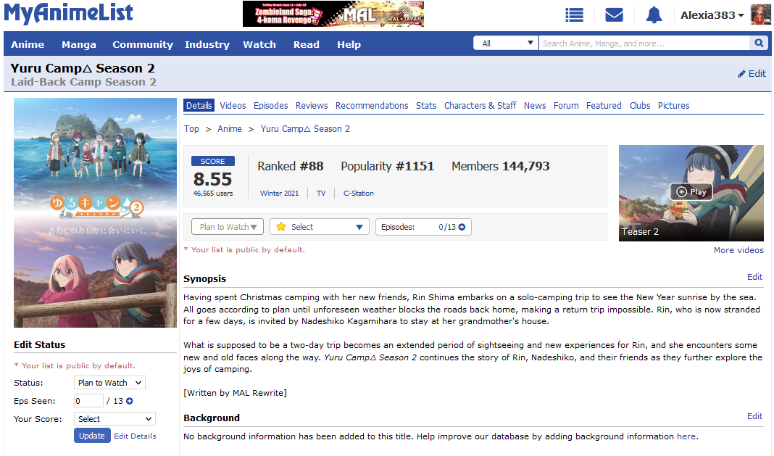
Task: Open the Watch menu
Action: click(x=259, y=44)
